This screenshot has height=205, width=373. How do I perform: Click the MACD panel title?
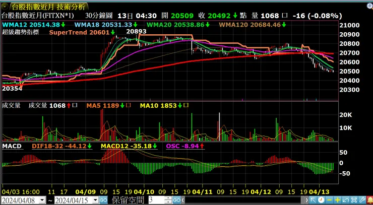(12, 146)
